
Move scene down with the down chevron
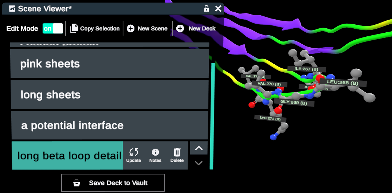click(x=199, y=163)
